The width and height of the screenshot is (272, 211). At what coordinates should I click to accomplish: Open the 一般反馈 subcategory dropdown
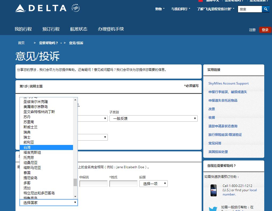point(154,118)
